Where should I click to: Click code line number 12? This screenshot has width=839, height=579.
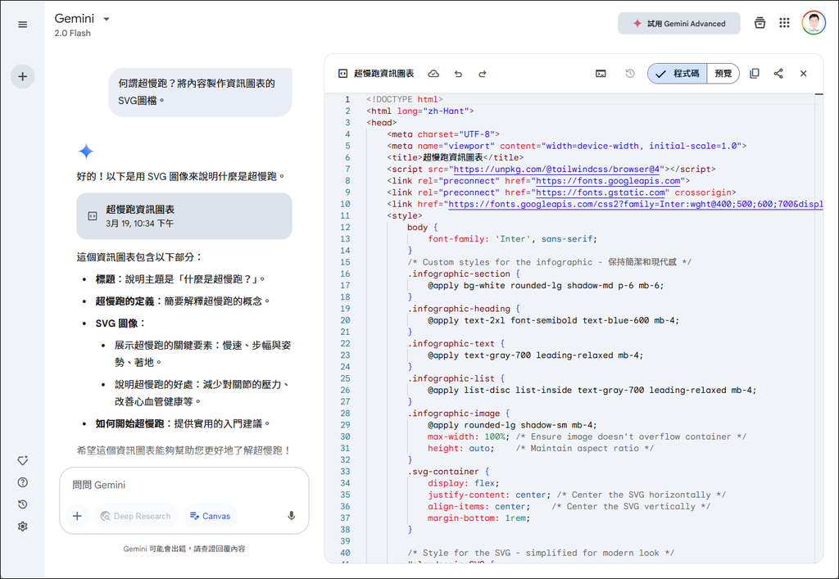(345, 227)
